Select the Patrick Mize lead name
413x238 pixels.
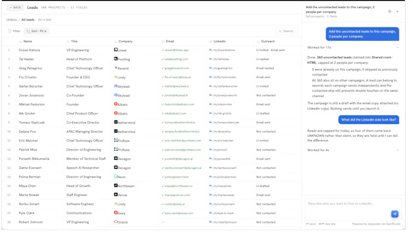(28, 150)
